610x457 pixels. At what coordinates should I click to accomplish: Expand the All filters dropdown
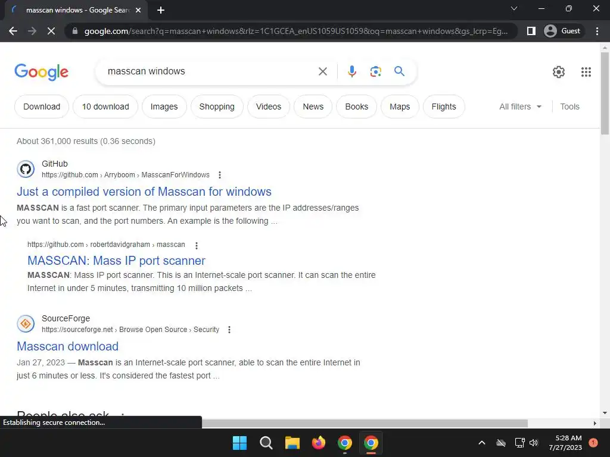coord(520,107)
